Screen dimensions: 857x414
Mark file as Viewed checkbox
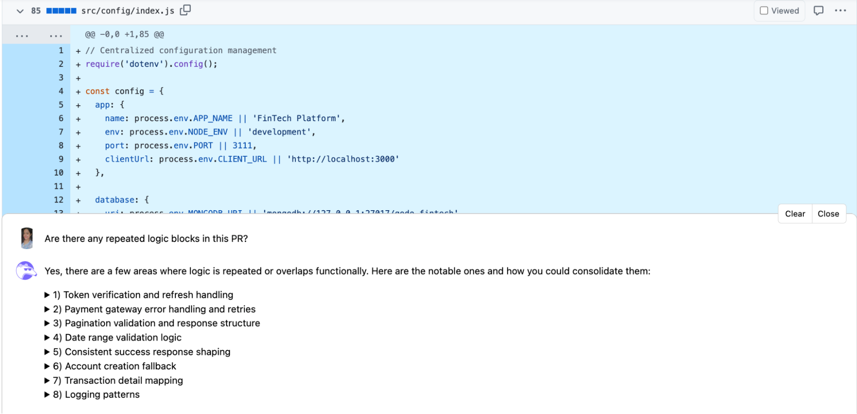(764, 11)
